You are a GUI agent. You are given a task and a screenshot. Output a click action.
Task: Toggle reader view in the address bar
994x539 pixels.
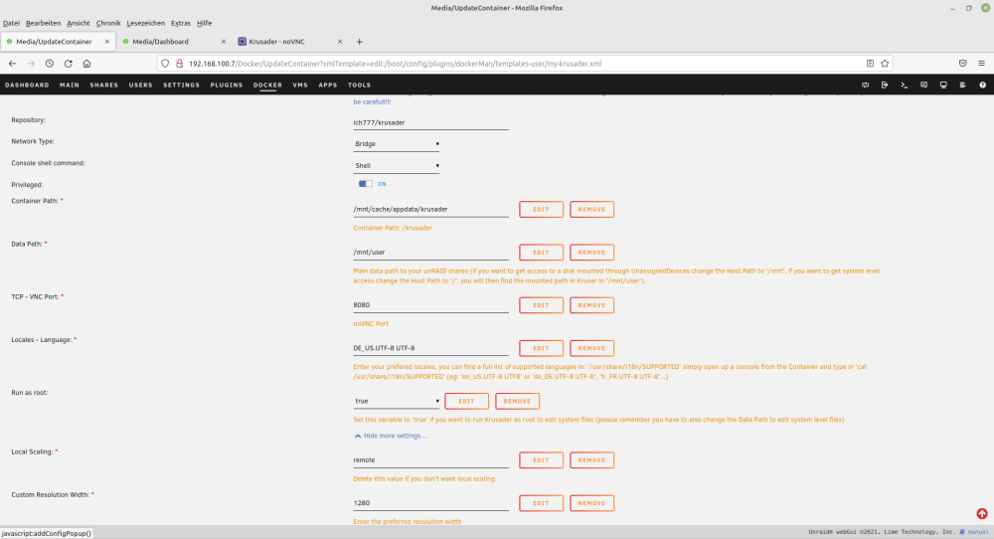[x=870, y=64]
